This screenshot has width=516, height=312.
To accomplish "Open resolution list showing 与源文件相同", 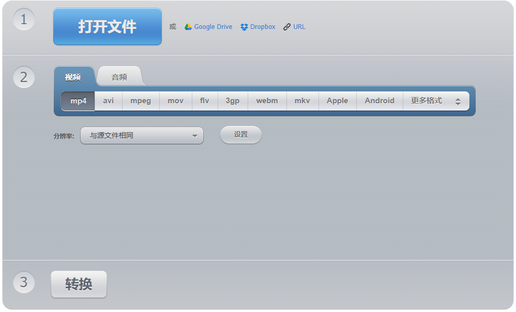I will 142,135.
